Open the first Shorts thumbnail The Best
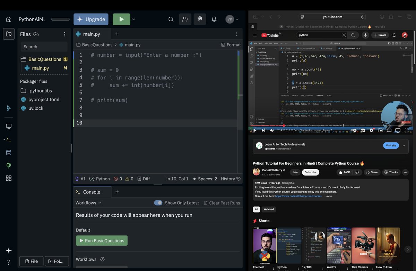416x271 pixels. click(x=265, y=246)
